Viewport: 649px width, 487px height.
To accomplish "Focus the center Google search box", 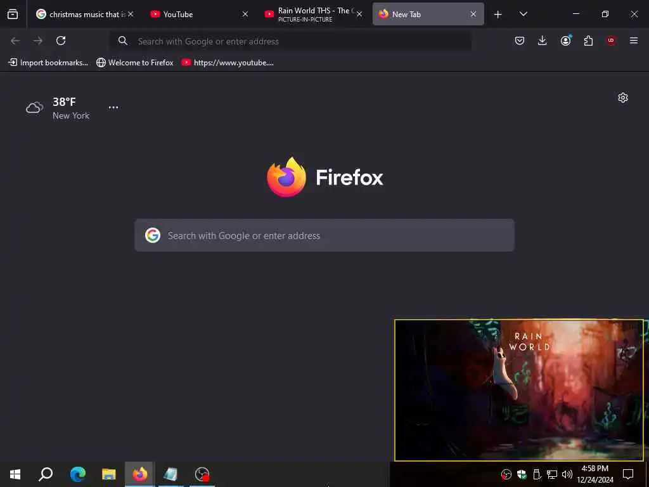I will click(x=324, y=235).
